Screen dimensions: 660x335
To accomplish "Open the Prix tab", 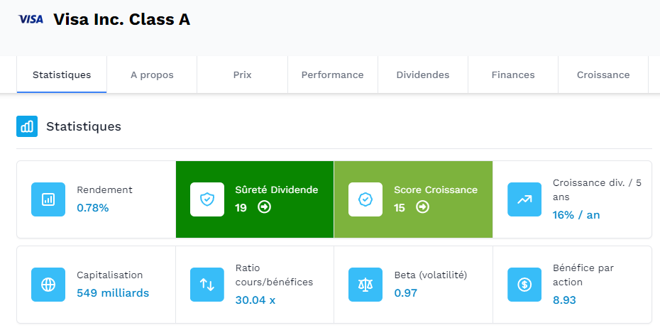I will click(243, 75).
